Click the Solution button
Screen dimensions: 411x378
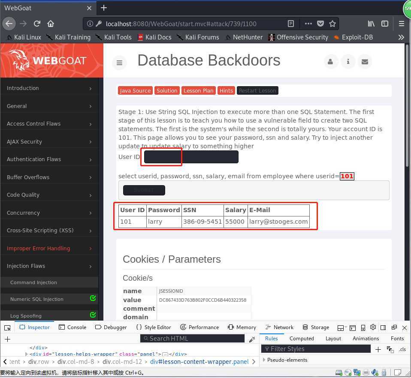(167, 91)
